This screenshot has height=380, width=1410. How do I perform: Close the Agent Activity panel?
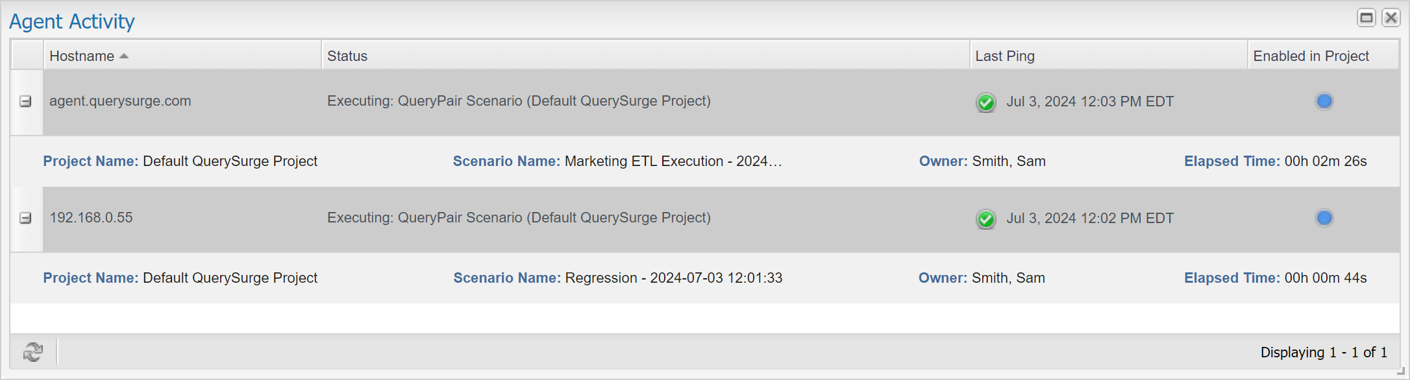[x=1391, y=18]
